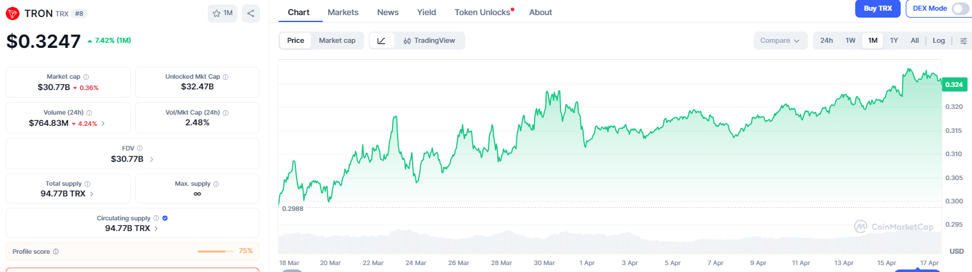Enable the Log scale option
Image resolution: width=972 pixels, height=272 pixels.
(939, 40)
